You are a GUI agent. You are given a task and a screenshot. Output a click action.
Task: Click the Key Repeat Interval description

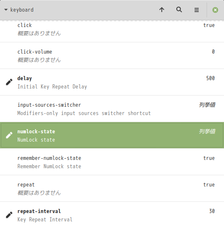point(45,220)
